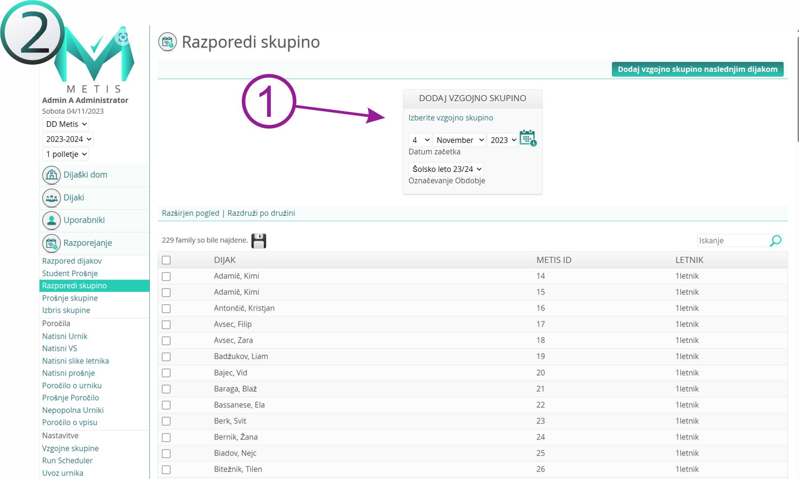The height and width of the screenshot is (479, 799).
Task: Click the Razširjen pogled link
Action: (x=191, y=213)
